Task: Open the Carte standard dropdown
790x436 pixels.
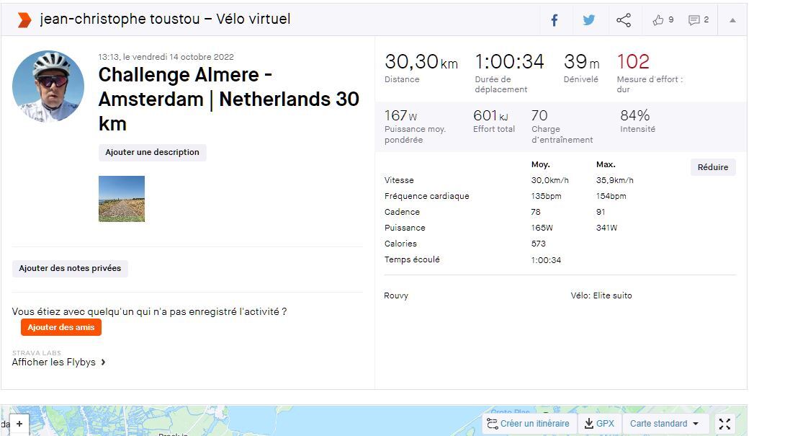Action: click(664, 424)
